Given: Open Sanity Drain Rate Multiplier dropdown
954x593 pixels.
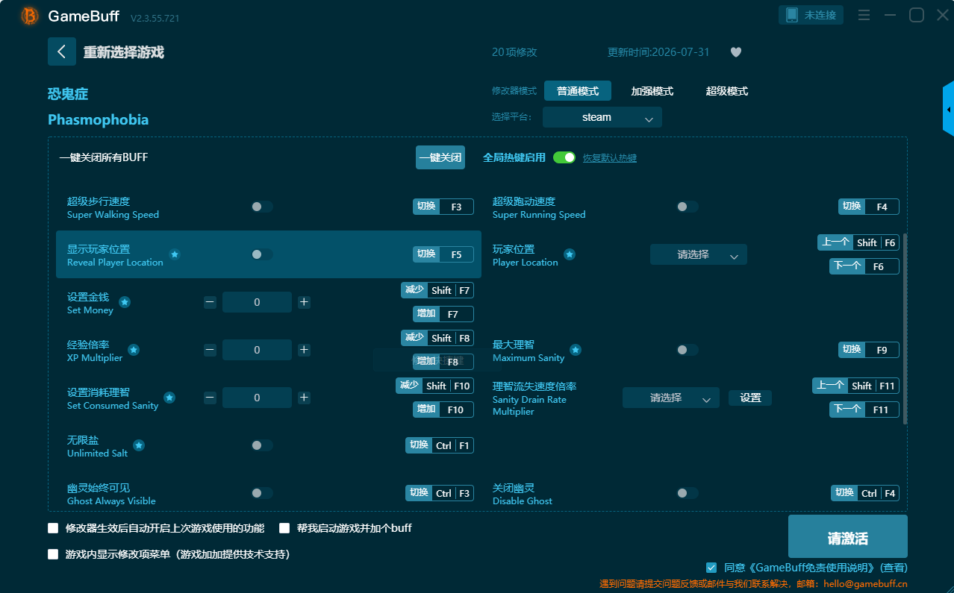Looking at the screenshot, I should [x=671, y=398].
